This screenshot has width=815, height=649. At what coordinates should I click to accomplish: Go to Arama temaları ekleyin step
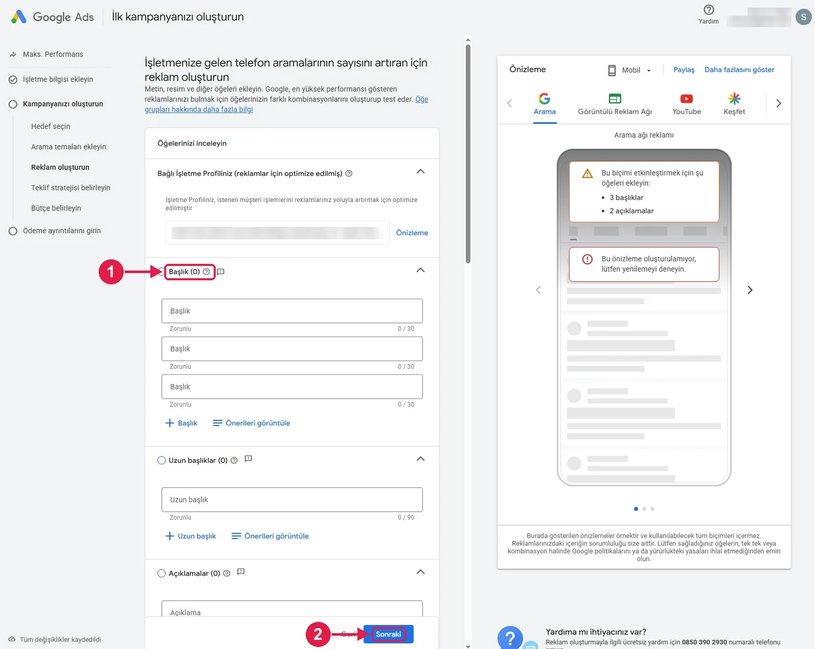(69, 147)
